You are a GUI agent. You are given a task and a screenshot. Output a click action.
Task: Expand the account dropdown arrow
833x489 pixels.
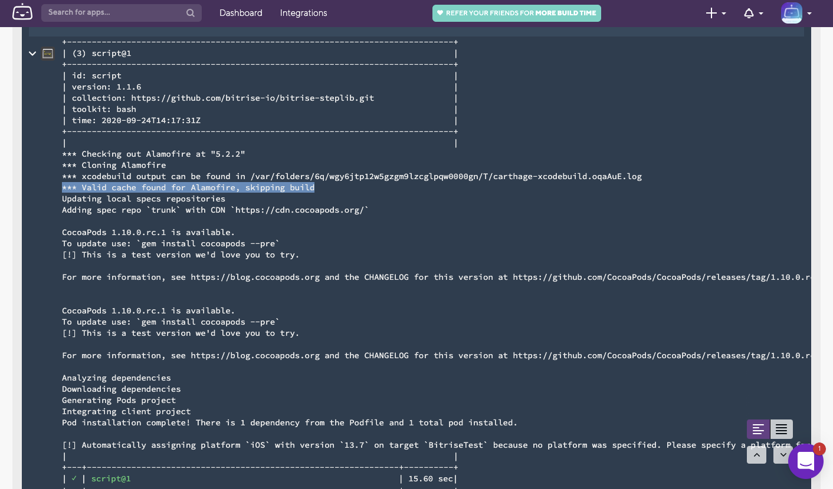point(809,14)
